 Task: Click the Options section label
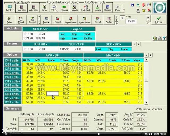point(12,55)
